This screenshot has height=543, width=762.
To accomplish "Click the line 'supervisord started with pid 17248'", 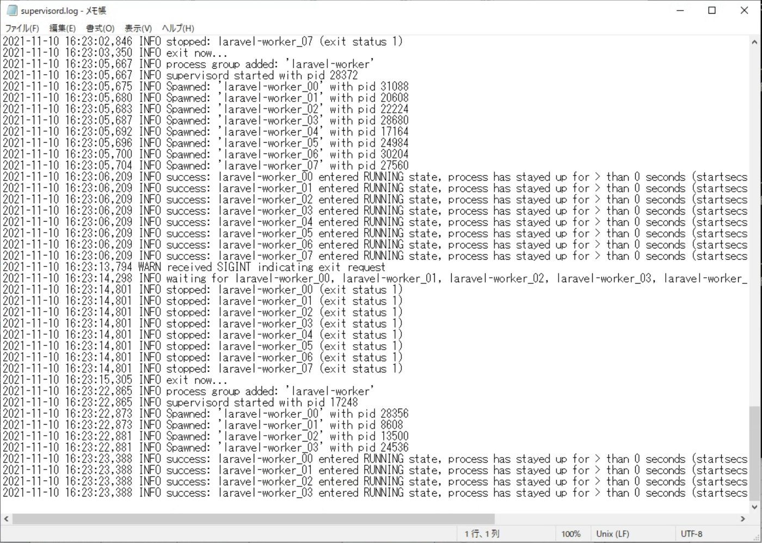I will 181,402.
